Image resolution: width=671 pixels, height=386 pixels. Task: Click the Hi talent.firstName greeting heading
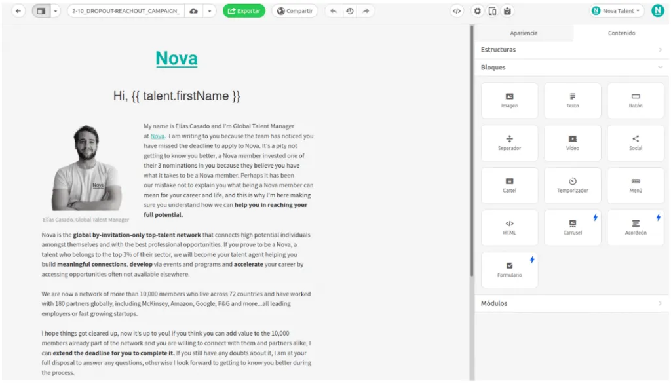point(176,96)
